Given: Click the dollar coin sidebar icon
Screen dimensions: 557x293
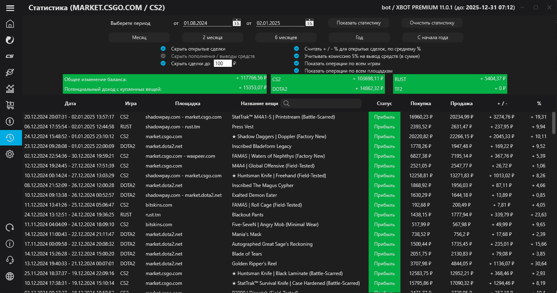Looking at the screenshot, I should 10,121.
